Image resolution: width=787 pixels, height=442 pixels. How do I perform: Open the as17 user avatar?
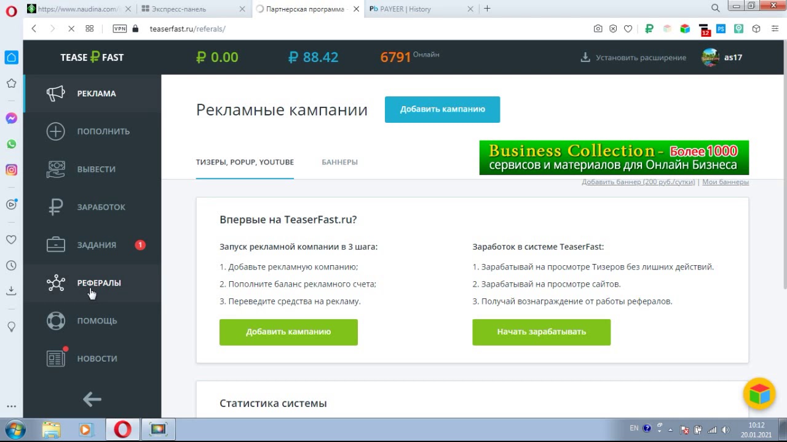[x=710, y=57]
